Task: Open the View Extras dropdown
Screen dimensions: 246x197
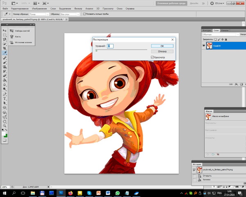Action: click(15, 3)
